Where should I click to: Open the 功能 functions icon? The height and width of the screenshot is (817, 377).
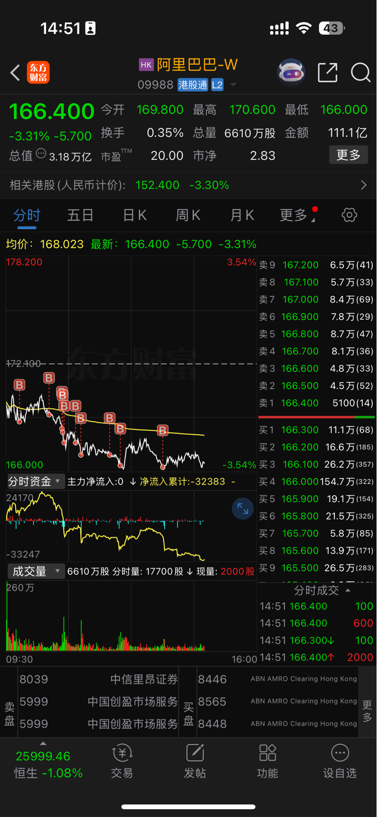[267, 761]
